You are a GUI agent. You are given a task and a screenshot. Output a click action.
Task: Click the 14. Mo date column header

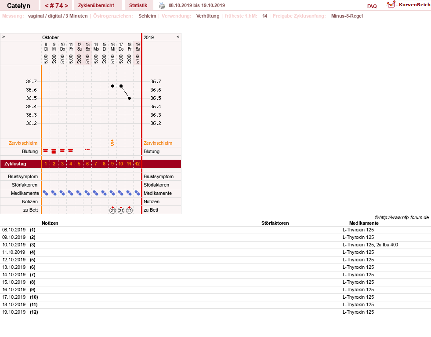coord(96,47)
